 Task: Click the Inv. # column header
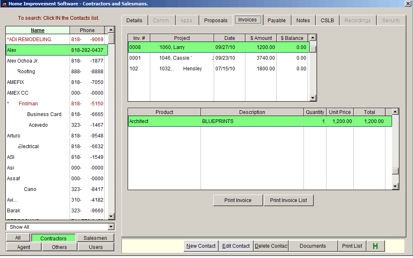(139, 38)
